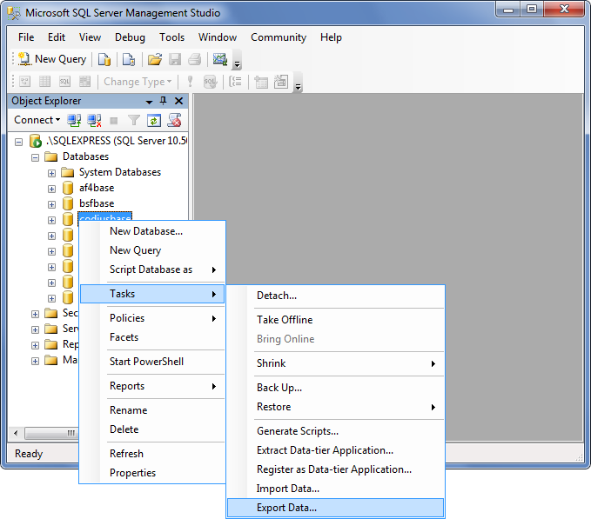591x519 pixels.
Task: Expand the System Databases folder
Action: coord(51,172)
